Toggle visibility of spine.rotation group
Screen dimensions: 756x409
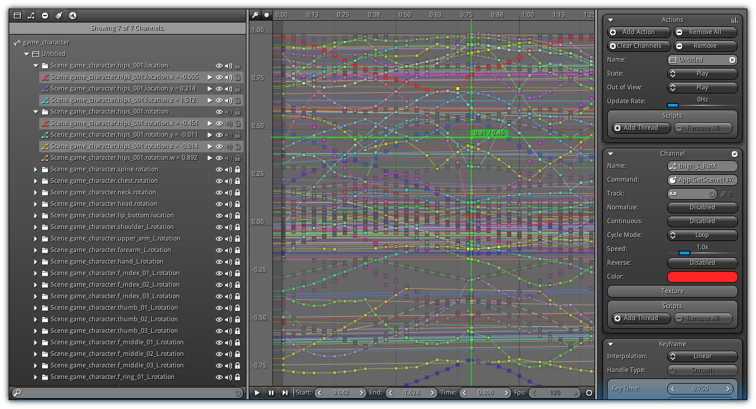(x=219, y=170)
